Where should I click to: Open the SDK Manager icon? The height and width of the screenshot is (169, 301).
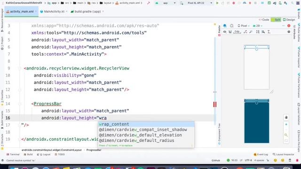click(x=285, y=3)
